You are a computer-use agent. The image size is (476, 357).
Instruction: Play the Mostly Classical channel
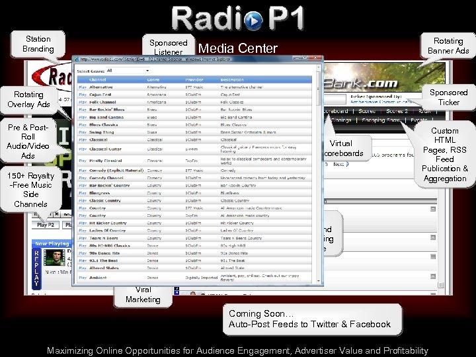click(x=83, y=161)
